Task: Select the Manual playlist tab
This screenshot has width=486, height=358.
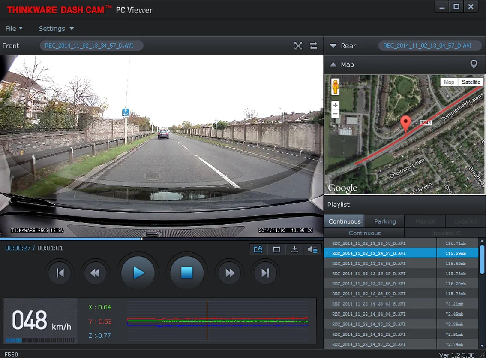Action: [x=425, y=221]
